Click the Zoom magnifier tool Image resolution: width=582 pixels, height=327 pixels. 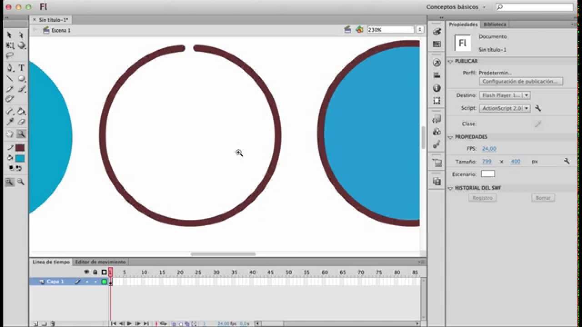(x=21, y=134)
